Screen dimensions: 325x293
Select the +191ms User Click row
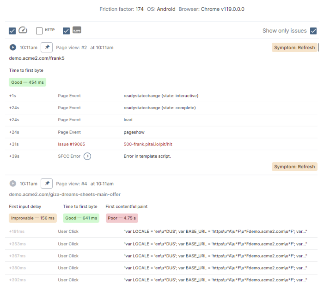pyautogui.click(x=161, y=231)
